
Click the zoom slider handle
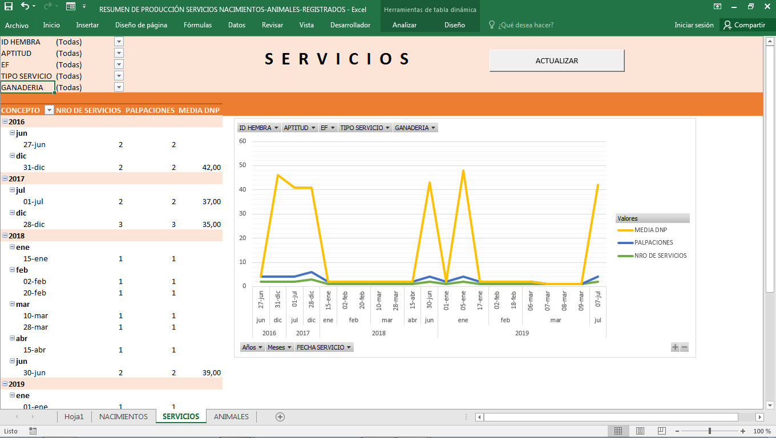[710, 431]
